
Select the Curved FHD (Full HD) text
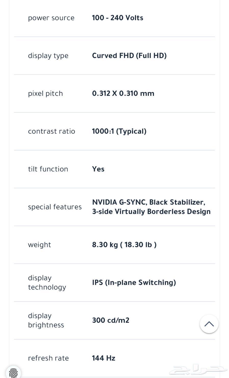[129, 56]
